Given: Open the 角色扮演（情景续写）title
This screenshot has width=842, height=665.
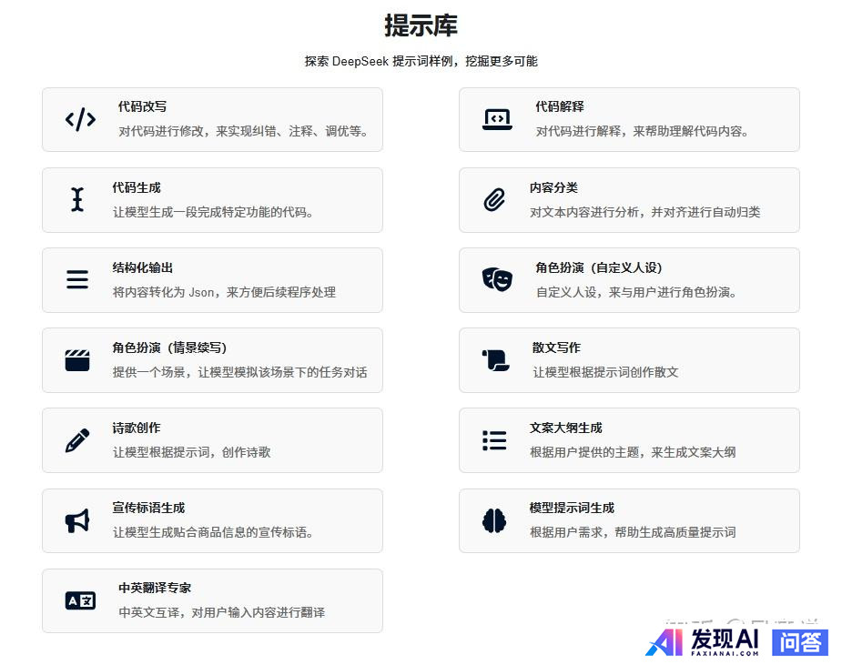Looking at the screenshot, I should coord(169,348).
